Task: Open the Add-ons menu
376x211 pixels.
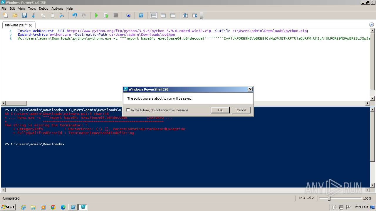Action: click(57, 8)
